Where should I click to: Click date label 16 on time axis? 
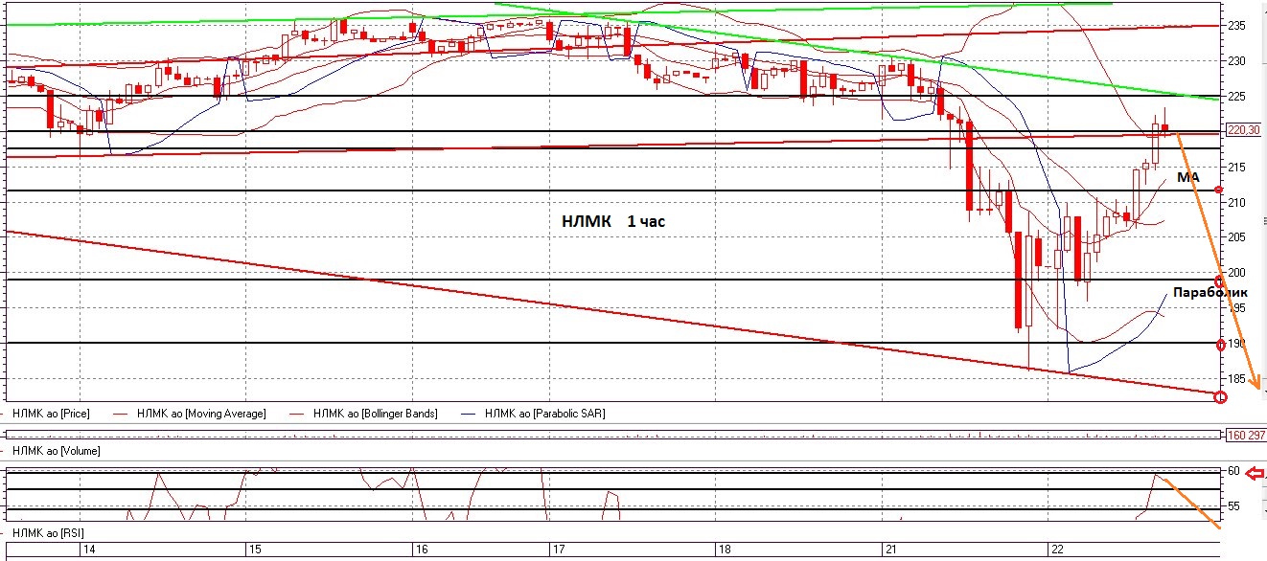[x=420, y=550]
